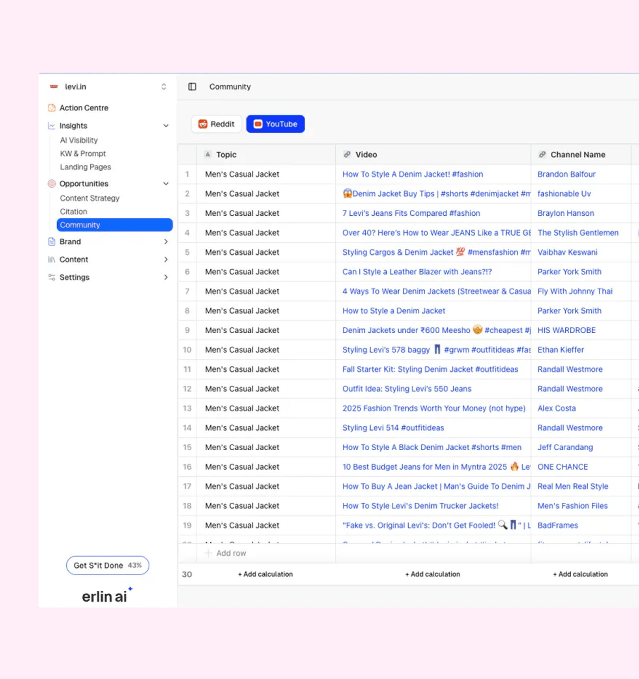The image size is (639, 679).
Task: Click the YouTube logo icon
Action: [x=258, y=124]
